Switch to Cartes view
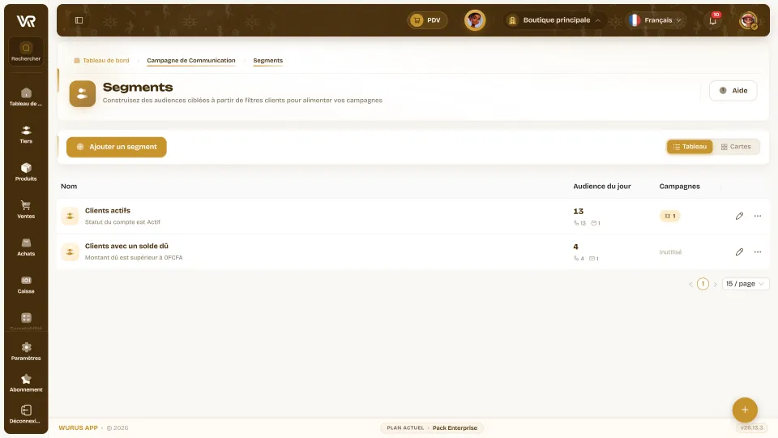 [x=736, y=147]
